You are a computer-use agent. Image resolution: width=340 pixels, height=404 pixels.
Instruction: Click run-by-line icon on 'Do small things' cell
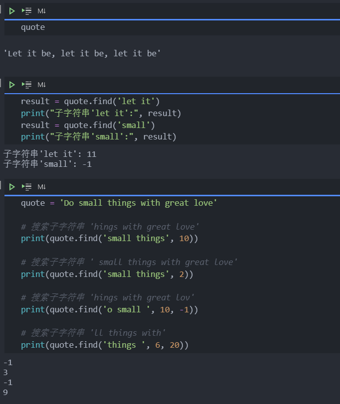(26, 187)
